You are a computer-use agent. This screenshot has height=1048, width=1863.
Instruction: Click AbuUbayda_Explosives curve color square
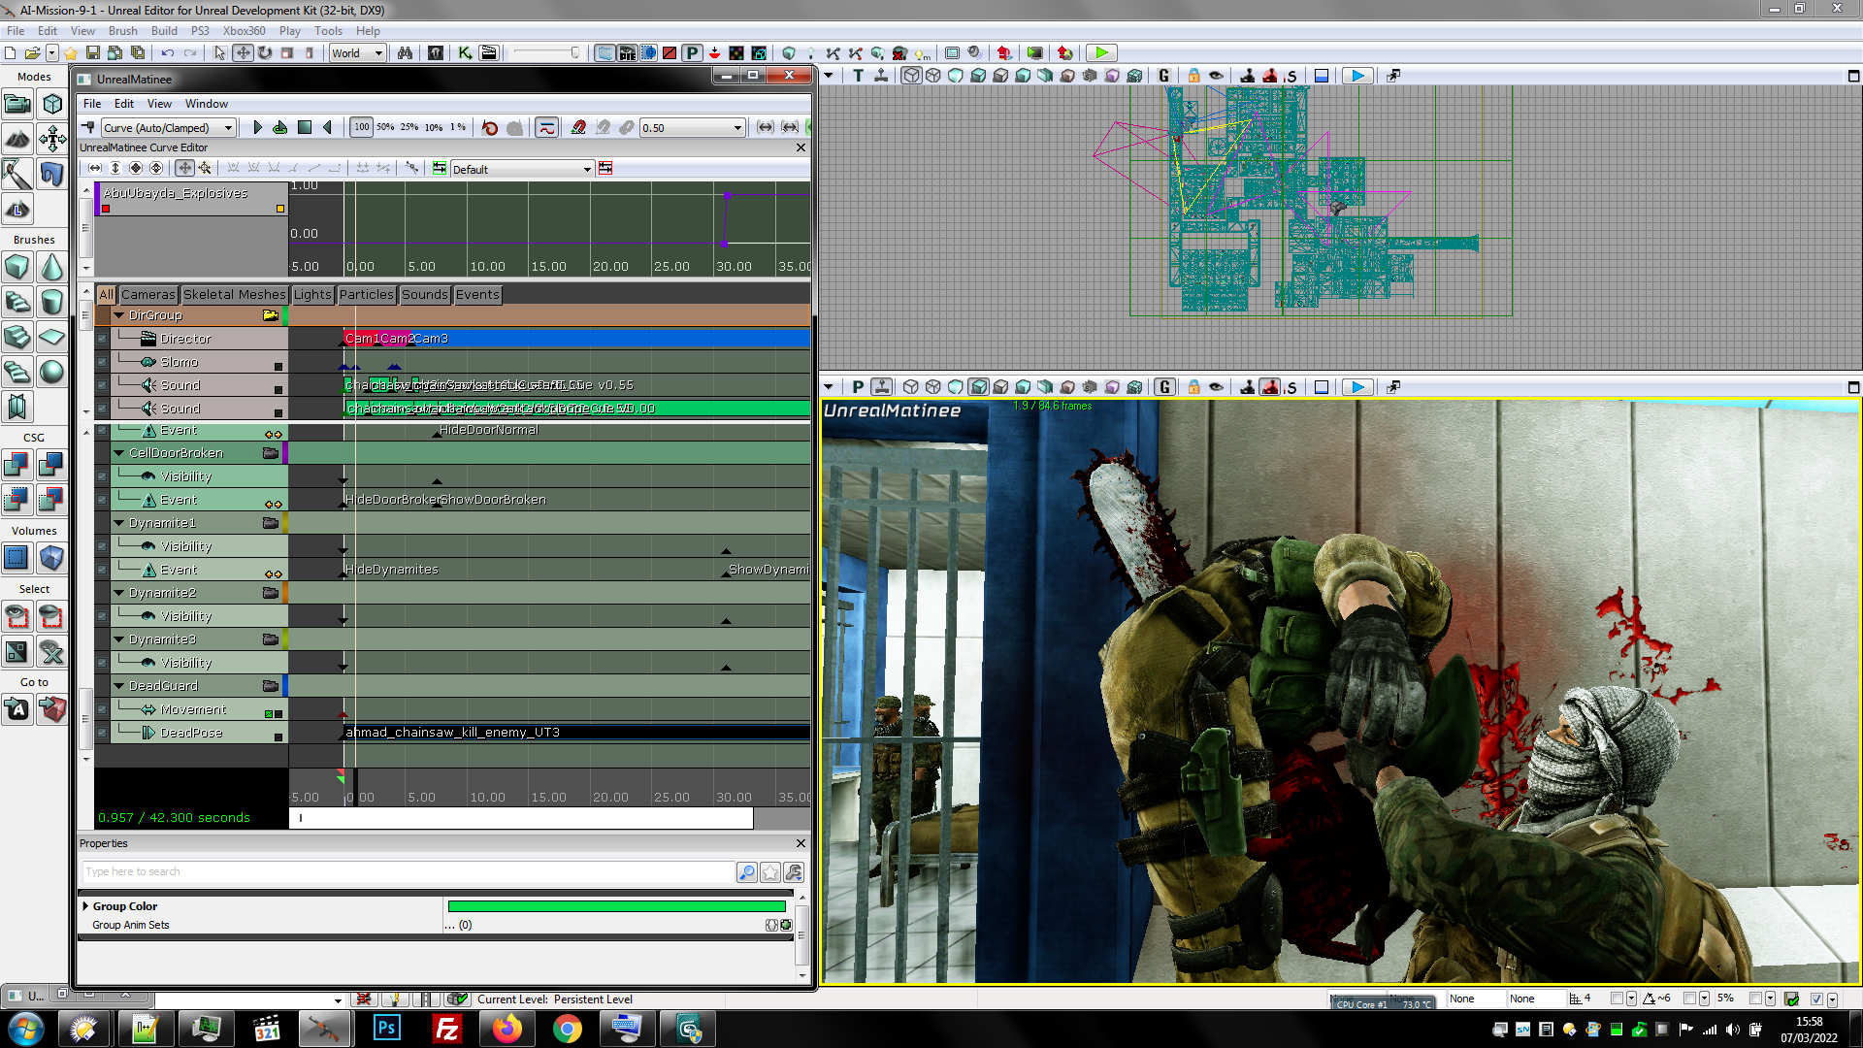[106, 209]
